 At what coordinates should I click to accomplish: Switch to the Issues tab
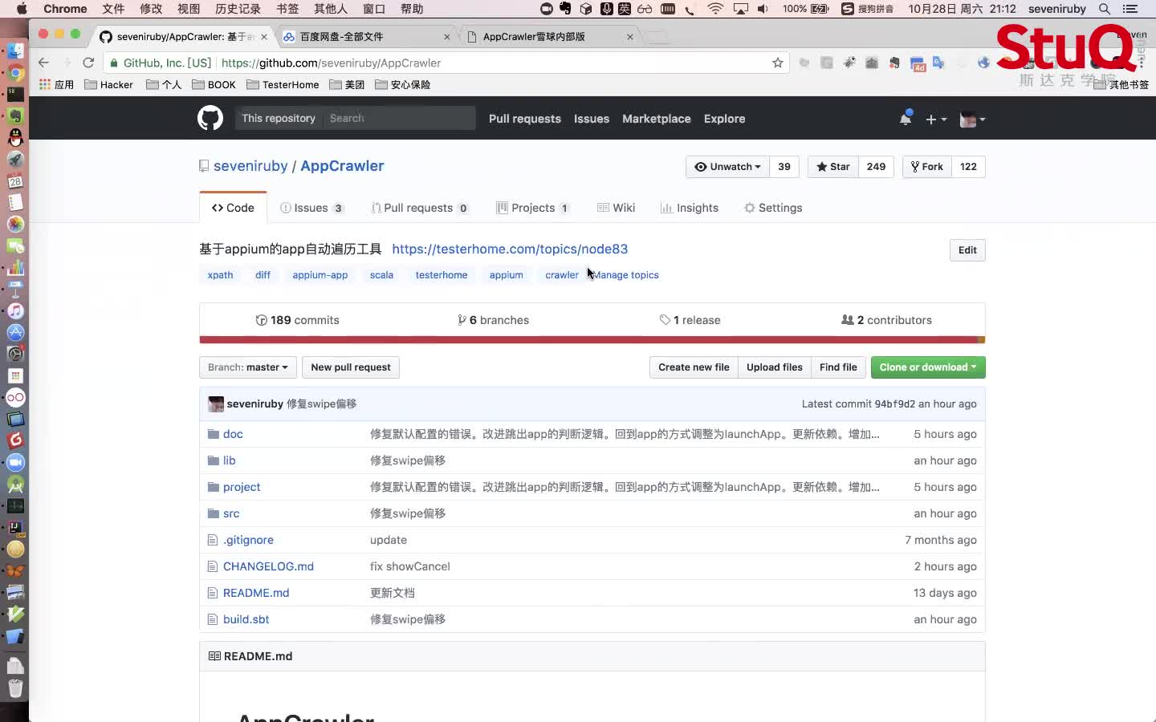tap(311, 208)
